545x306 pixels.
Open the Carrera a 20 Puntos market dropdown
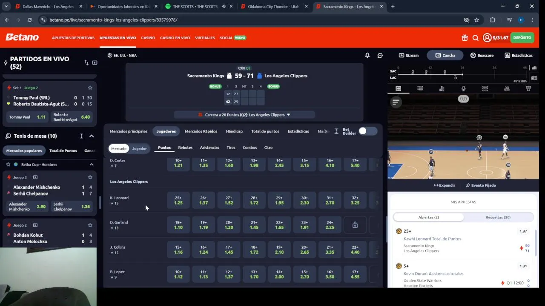[244, 115]
